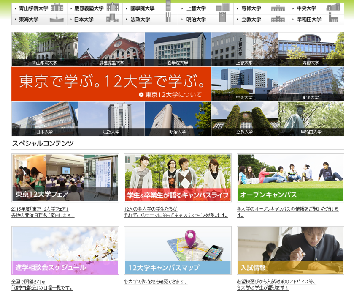Click the 日本大学 building icon in top navigation
The height and width of the screenshot is (296, 354).
coord(112,18)
